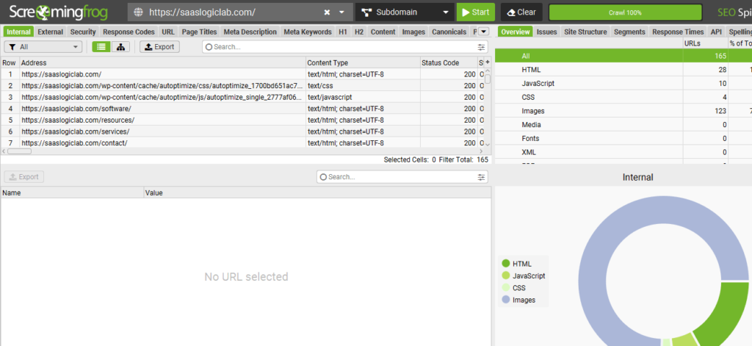The width and height of the screenshot is (752, 346).
Task: Select the H1 tab
Action: pyautogui.click(x=342, y=32)
